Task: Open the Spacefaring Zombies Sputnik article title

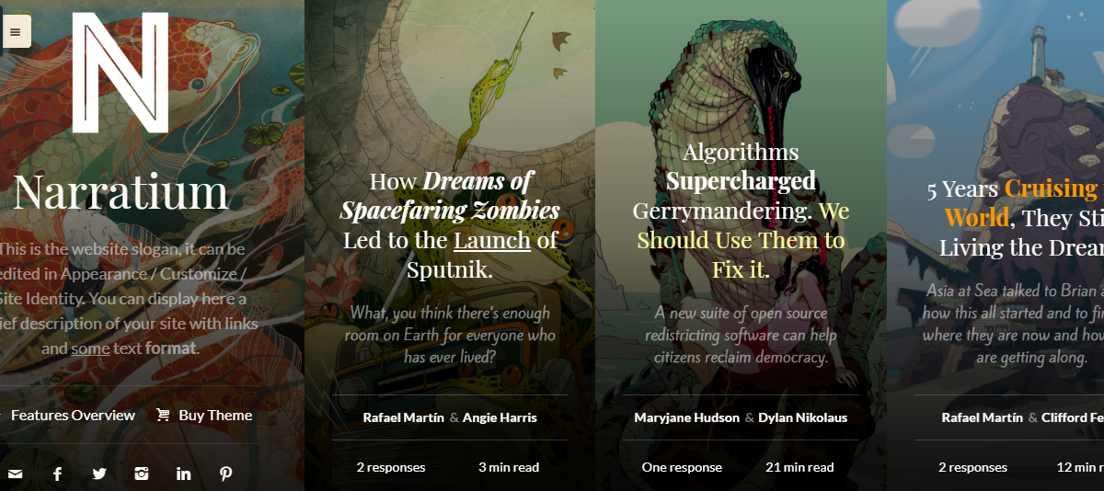Action: click(x=450, y=224)
